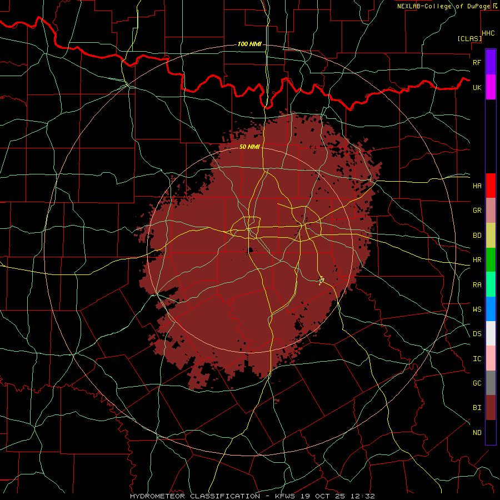Click the [CLAS] units label
The height and width of the screenshot is (500, 500).
[x=469, y=38]
